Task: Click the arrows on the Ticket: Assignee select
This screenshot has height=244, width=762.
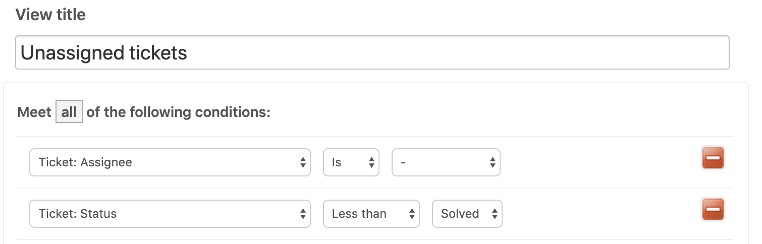Action: coord(303,162)
